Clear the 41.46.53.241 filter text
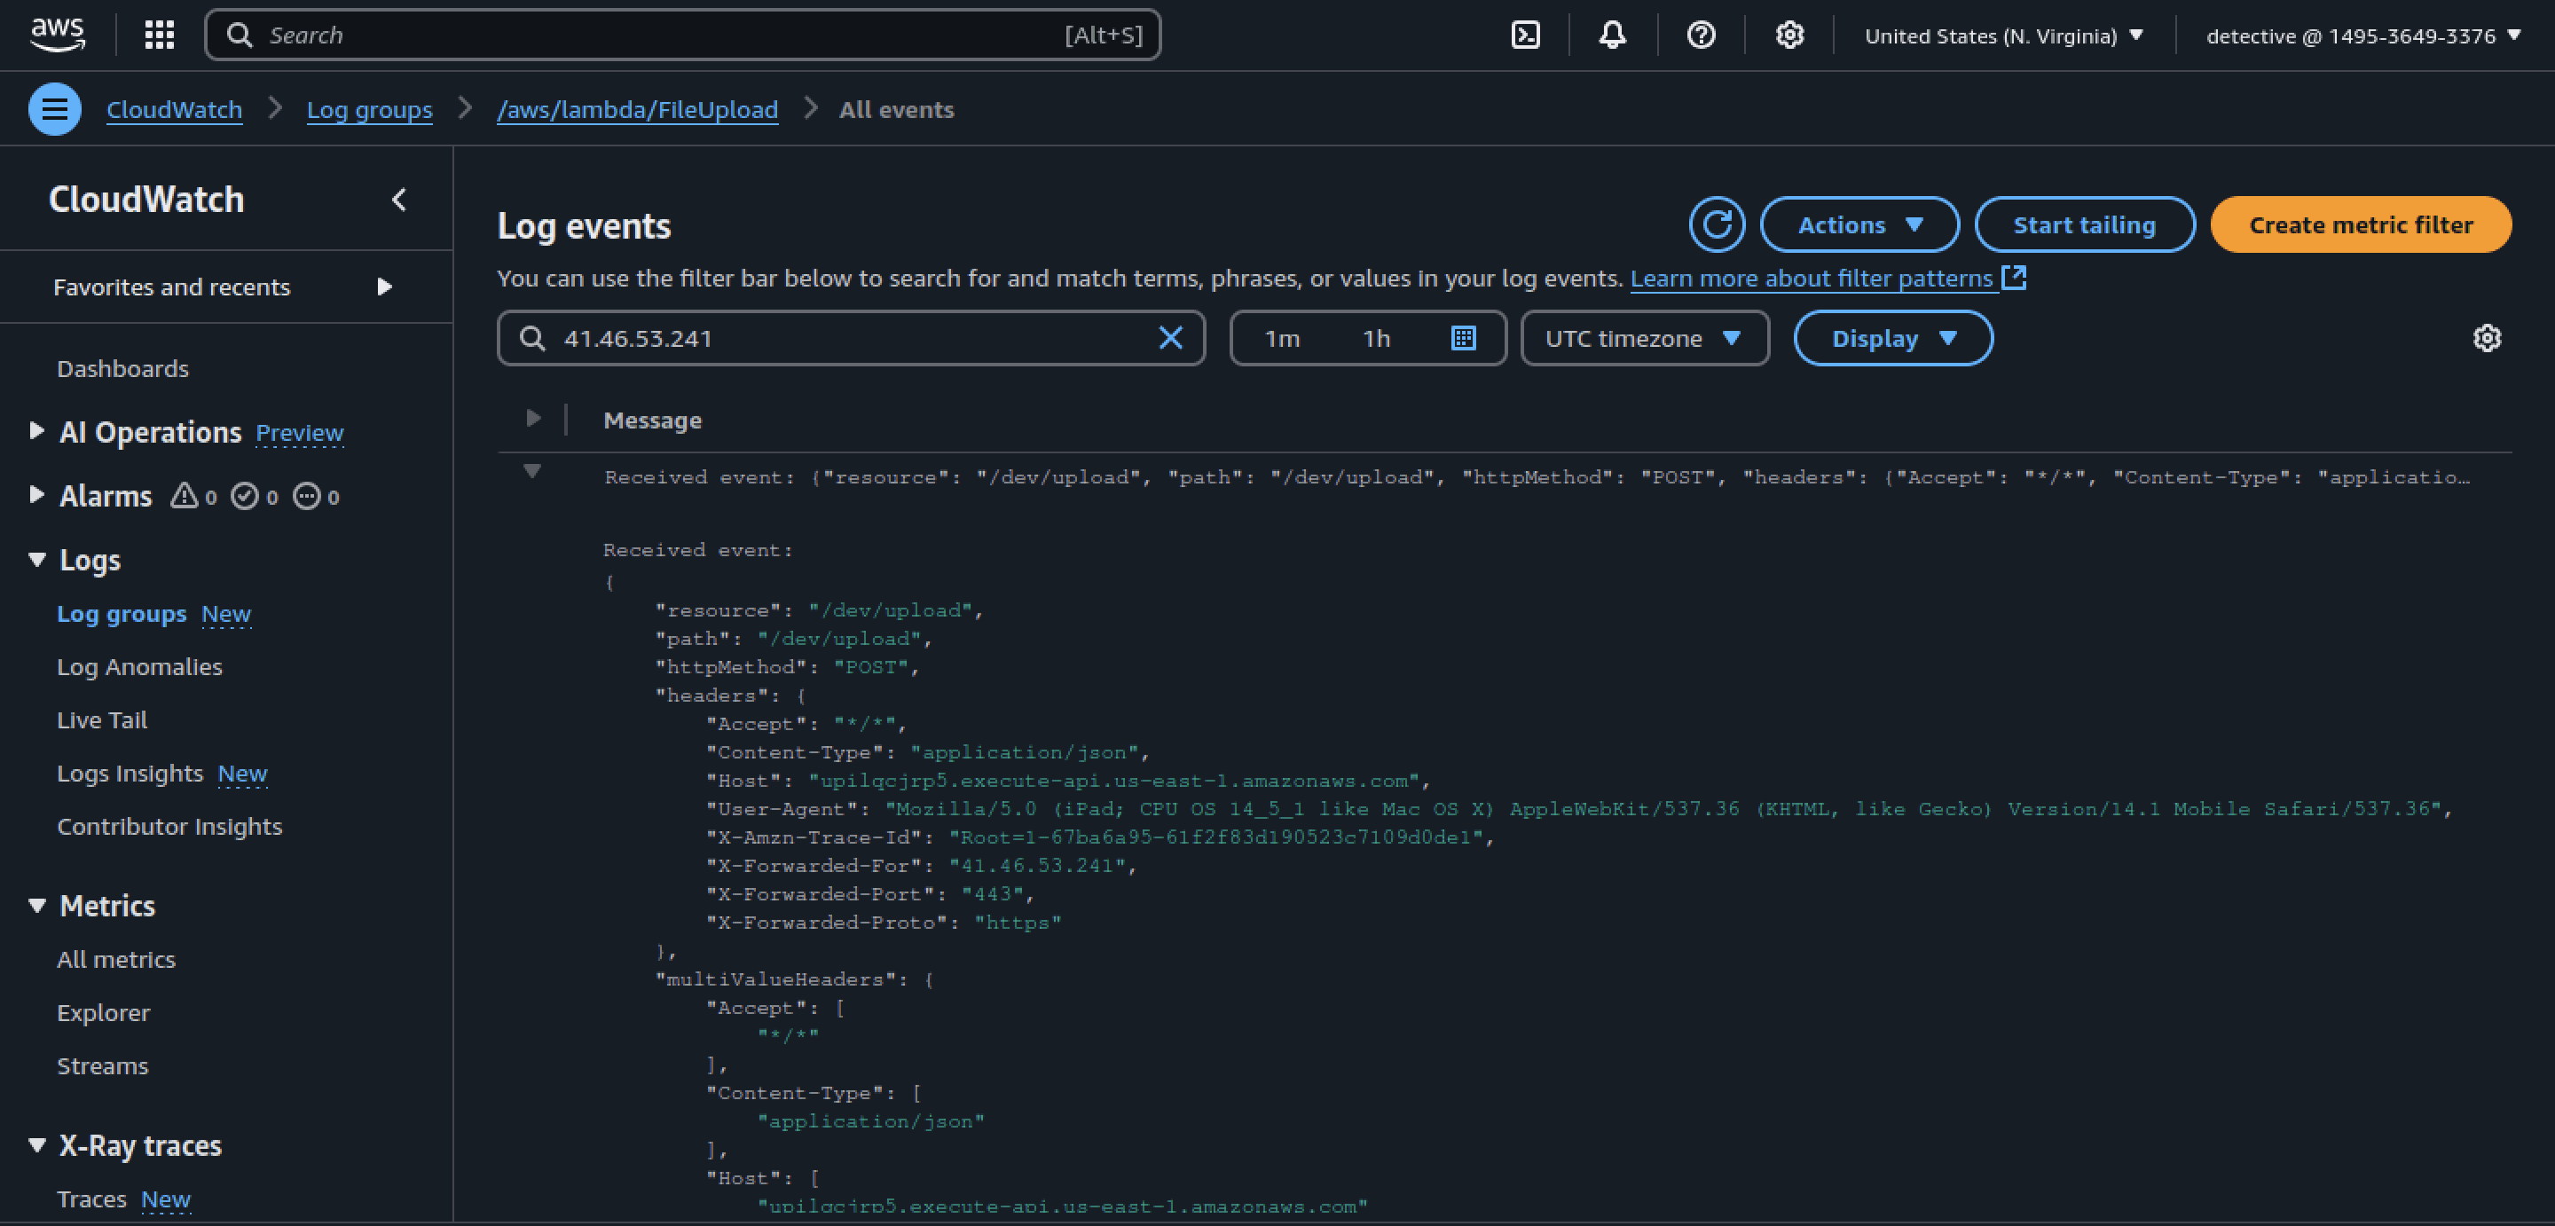The height and width of the screenshot is (1226, 2555). click(x=1170, y=338)
